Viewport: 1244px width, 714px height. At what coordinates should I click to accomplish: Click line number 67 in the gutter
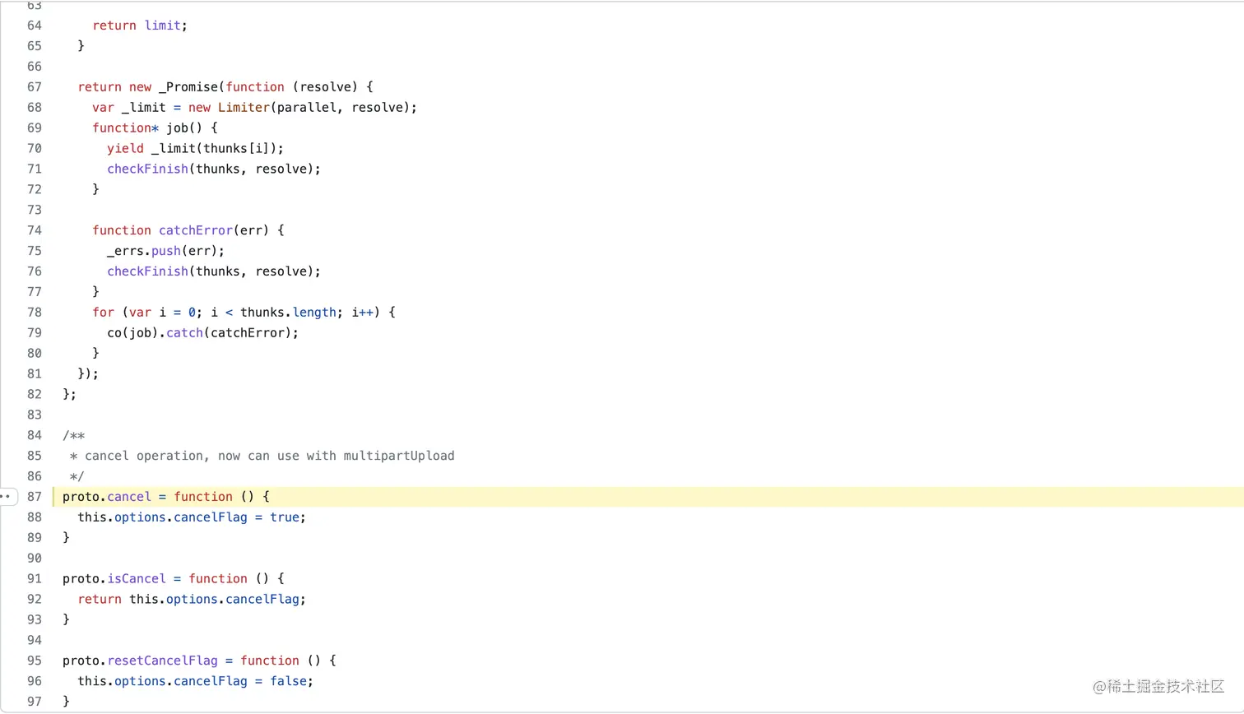click(x=35, y=87)
